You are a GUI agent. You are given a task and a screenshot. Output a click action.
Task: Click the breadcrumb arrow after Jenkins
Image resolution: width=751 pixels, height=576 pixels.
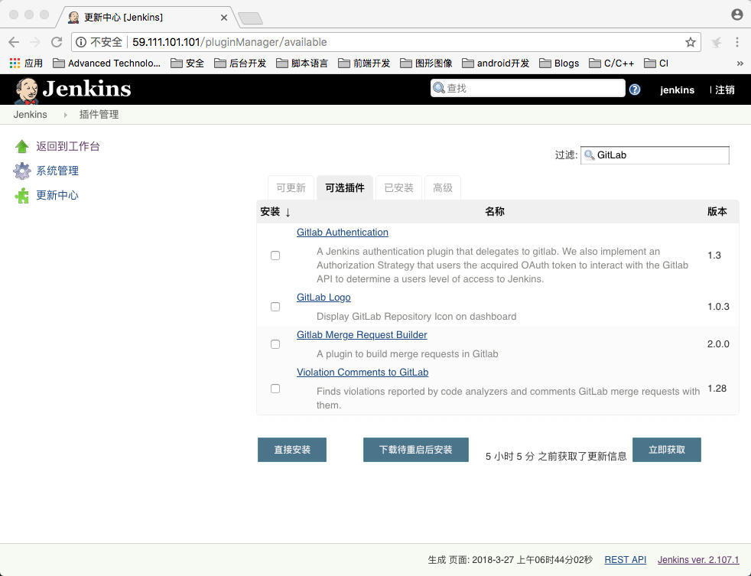click(65, 115)
